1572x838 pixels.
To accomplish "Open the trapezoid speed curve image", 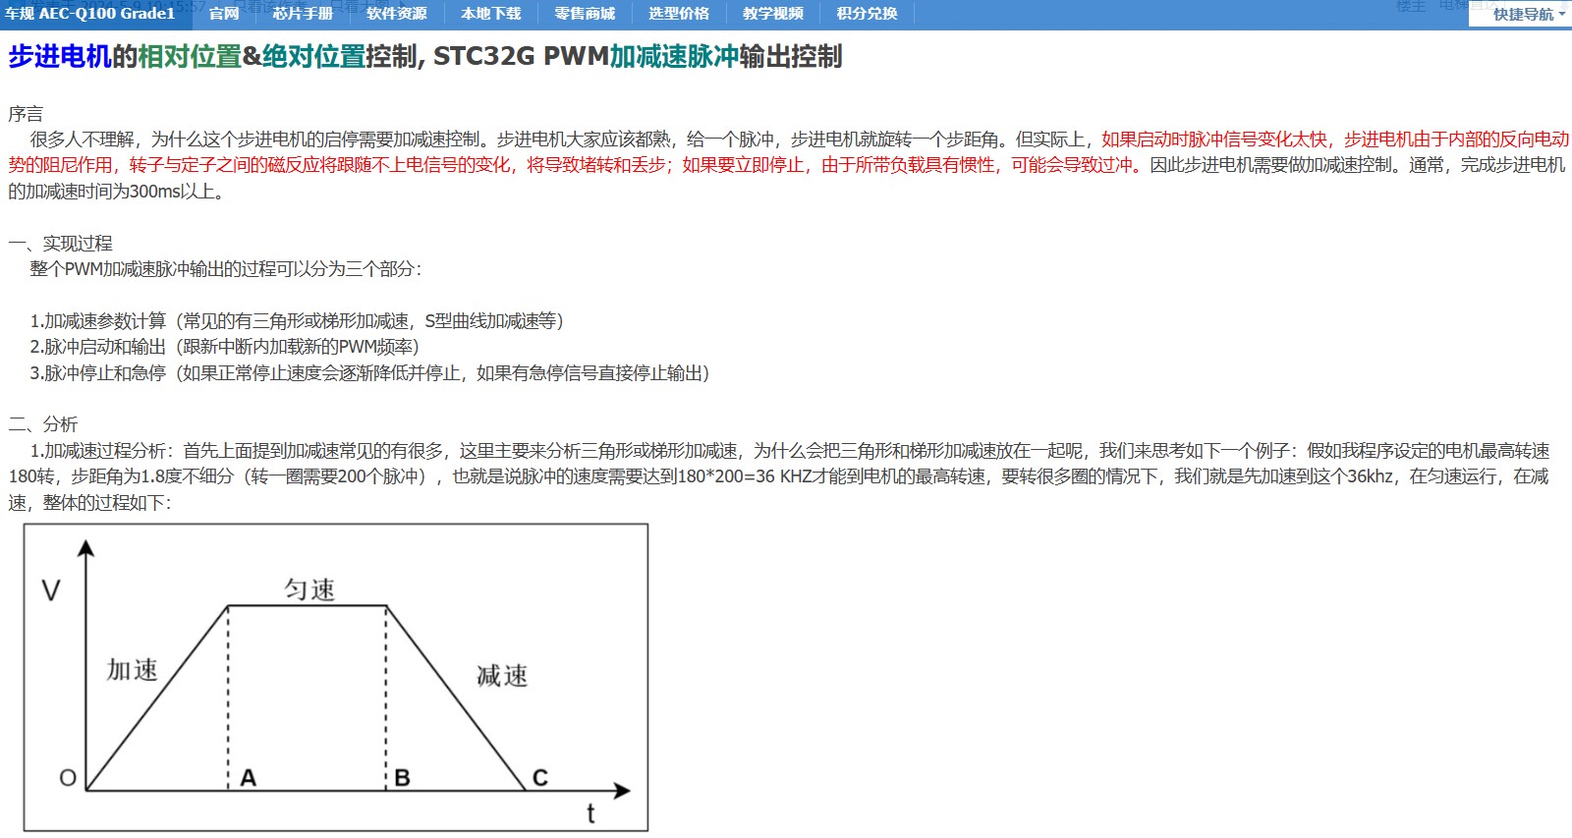I will (x=336, y=677).
